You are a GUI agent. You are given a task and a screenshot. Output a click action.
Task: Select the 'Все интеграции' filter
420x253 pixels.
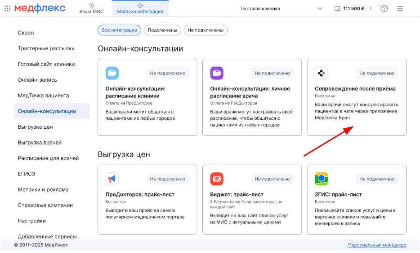(119, 30)
